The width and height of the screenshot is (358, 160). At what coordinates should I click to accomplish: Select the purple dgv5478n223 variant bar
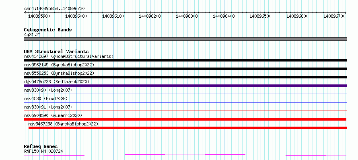click(x=185, y=86)
